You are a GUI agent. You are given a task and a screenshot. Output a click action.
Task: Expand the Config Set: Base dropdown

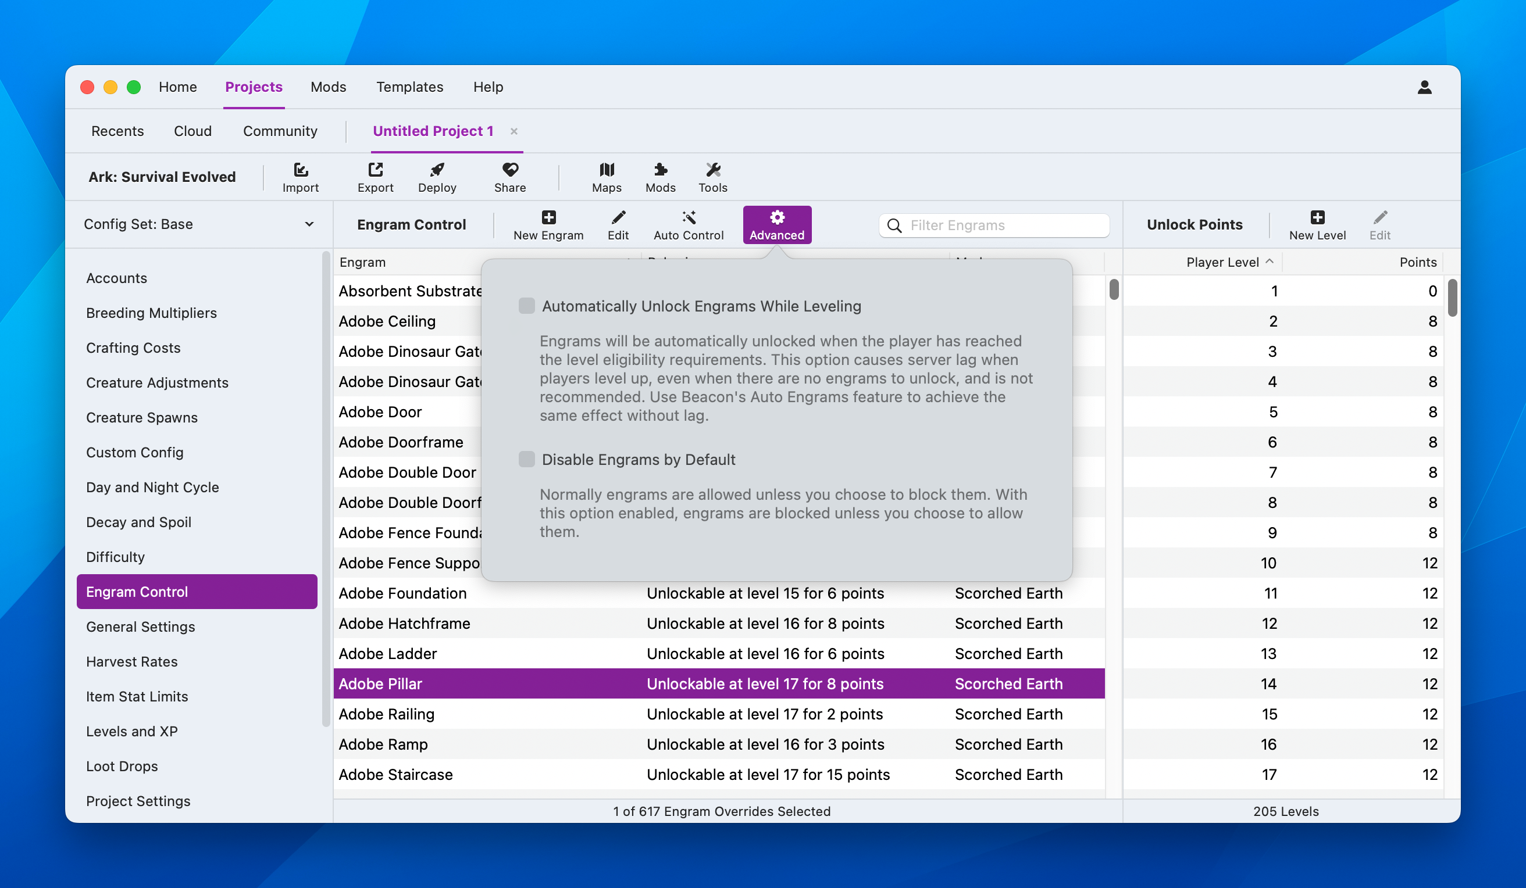click(x=199, y=224)
